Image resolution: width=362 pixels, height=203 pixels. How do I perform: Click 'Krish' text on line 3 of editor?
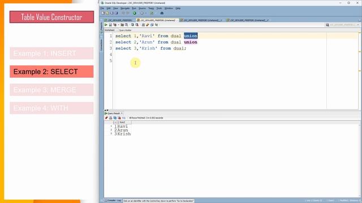click(x=148, y=48)
